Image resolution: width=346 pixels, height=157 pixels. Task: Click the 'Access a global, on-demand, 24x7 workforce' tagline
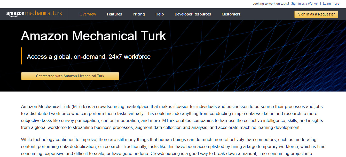[89, 57]
